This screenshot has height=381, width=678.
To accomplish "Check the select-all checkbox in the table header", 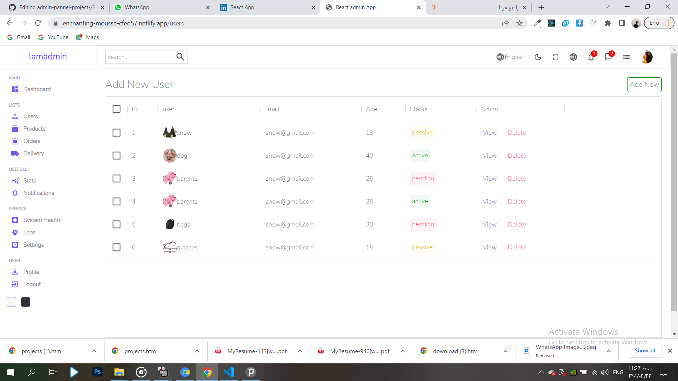I will (117, 109).
